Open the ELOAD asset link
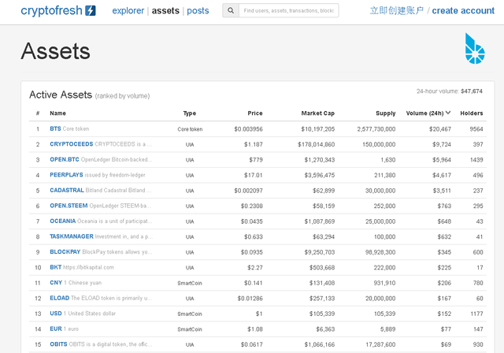 [60, 298]
